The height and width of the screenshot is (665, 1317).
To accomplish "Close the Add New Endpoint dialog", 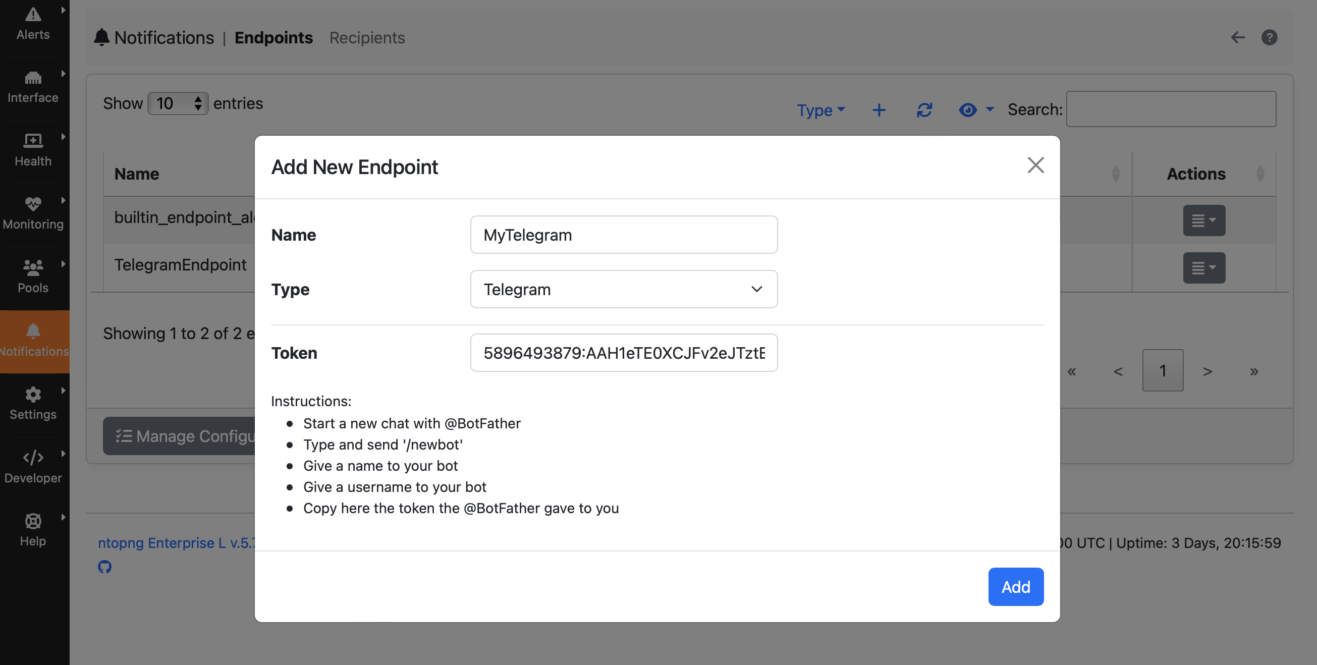I will 1035,165.
